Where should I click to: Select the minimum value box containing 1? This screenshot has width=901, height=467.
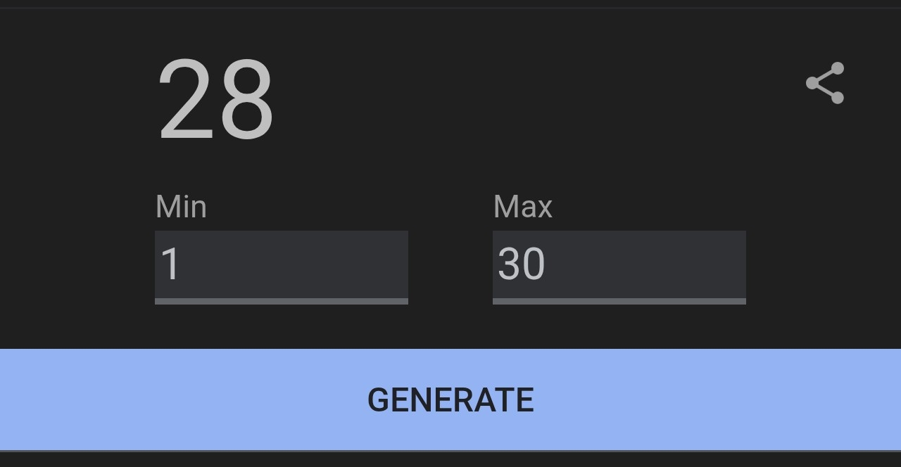281,264
